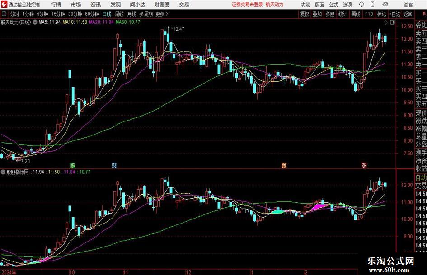Screen dimensions: 427x275
Task: Click the F10 toolbar button
Action: coord(369,14)
